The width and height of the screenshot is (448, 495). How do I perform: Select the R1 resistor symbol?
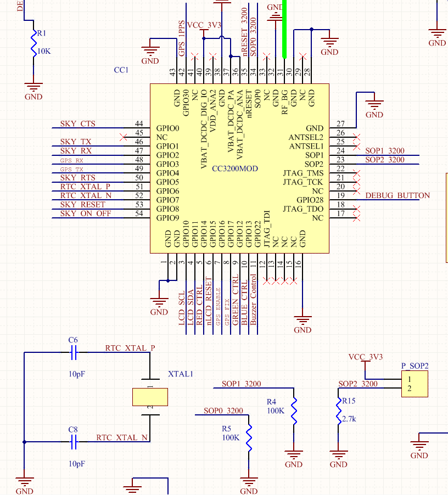tap(33, 43)
